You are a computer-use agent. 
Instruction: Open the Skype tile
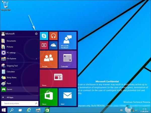(44, 36)
